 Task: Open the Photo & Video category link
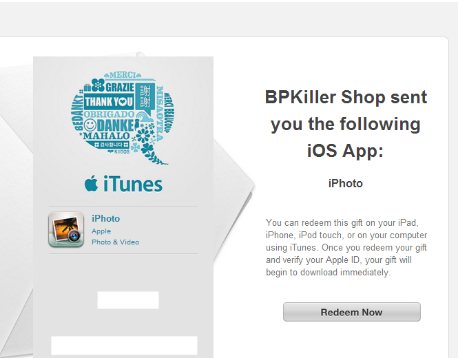pos(116,242)
